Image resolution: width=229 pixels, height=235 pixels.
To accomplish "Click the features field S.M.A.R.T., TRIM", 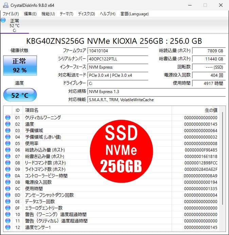I will coord(157,100).
